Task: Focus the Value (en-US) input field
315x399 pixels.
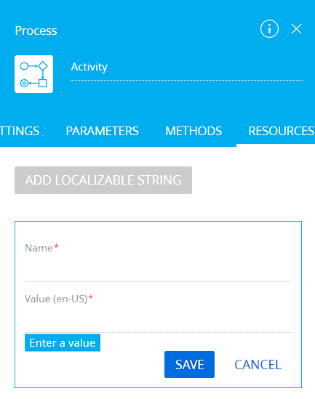Action: (x=158, y=320)
